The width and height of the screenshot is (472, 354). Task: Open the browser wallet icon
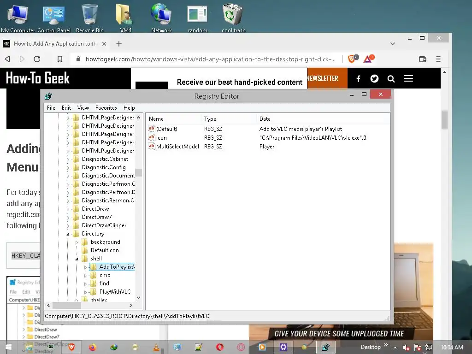coord(423,59)
